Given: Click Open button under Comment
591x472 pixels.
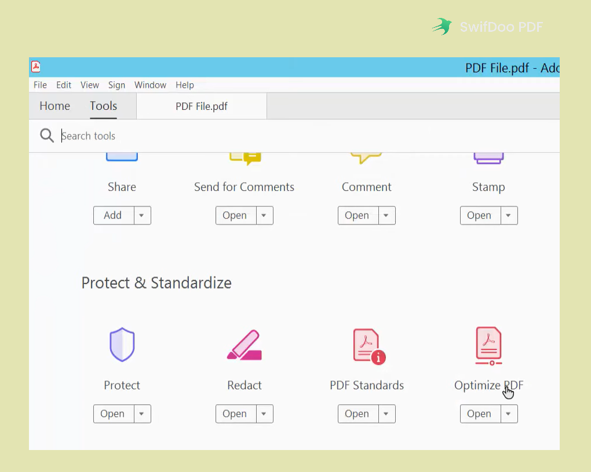Looking at the screenshot, I should (x=358, y=215).
